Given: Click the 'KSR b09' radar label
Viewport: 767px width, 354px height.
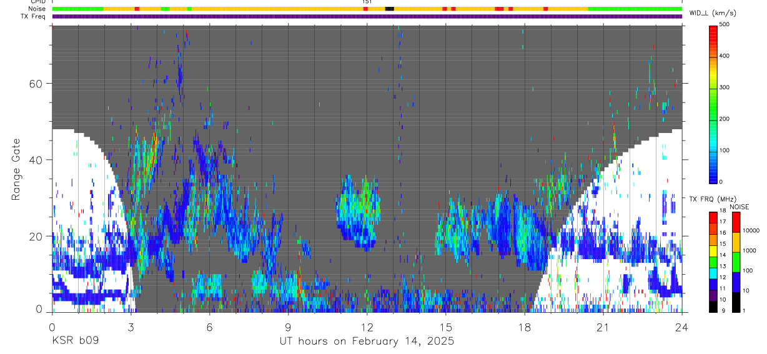Looking at the screenshot, I should tap(74, 342).
